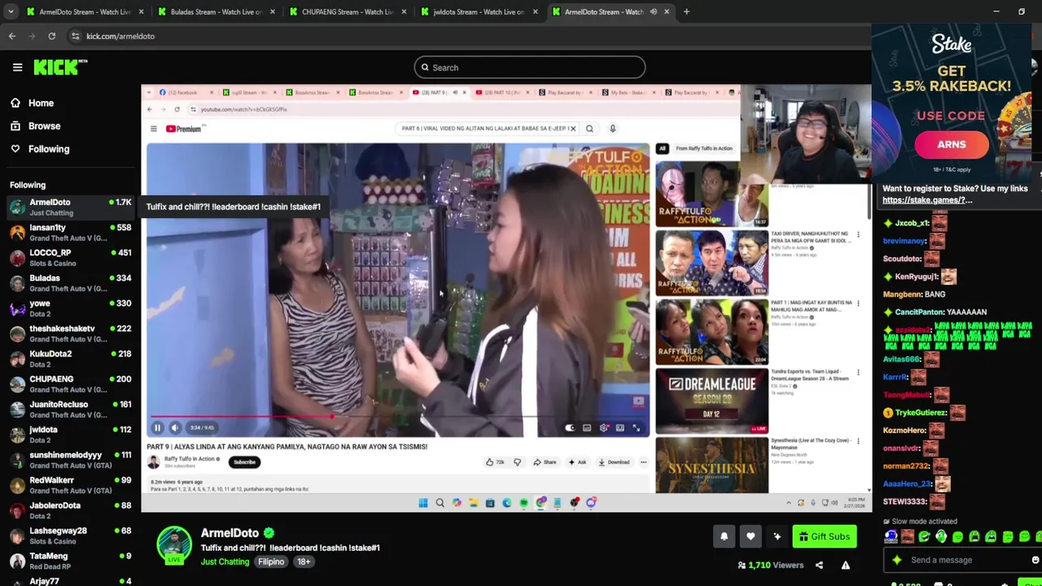Open DreamLeague Season 28 thumbnail in YouTube sidebar
This screenshot has width=1042, height=586.
711,401
